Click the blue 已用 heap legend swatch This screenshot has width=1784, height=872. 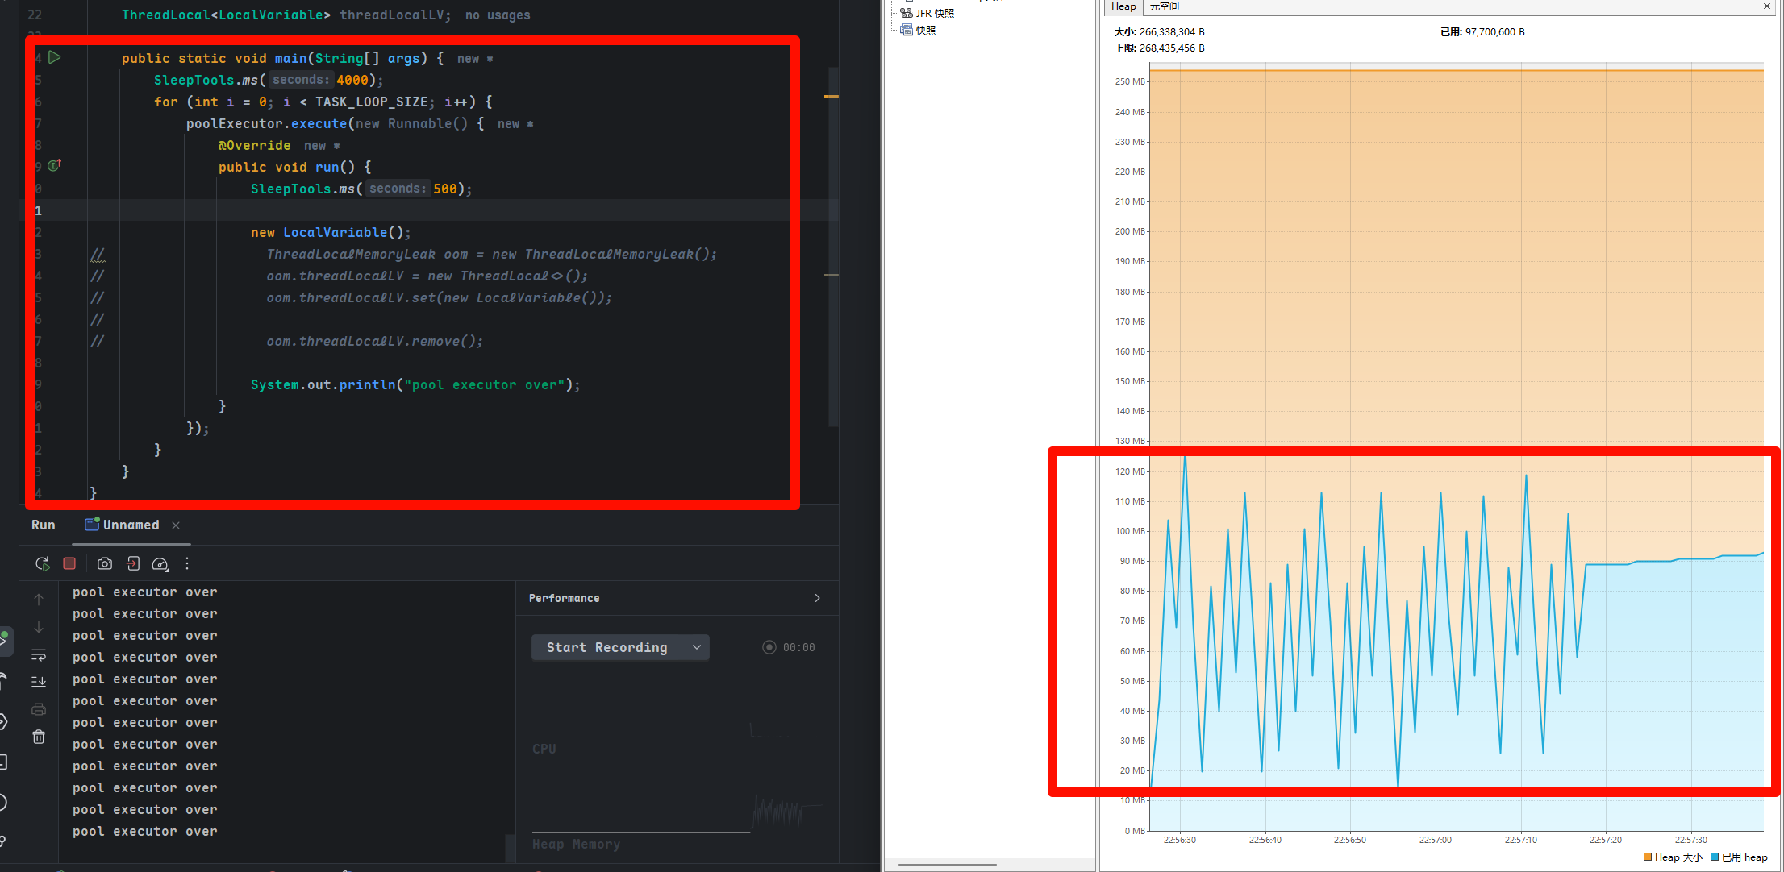pos(1715,857)
